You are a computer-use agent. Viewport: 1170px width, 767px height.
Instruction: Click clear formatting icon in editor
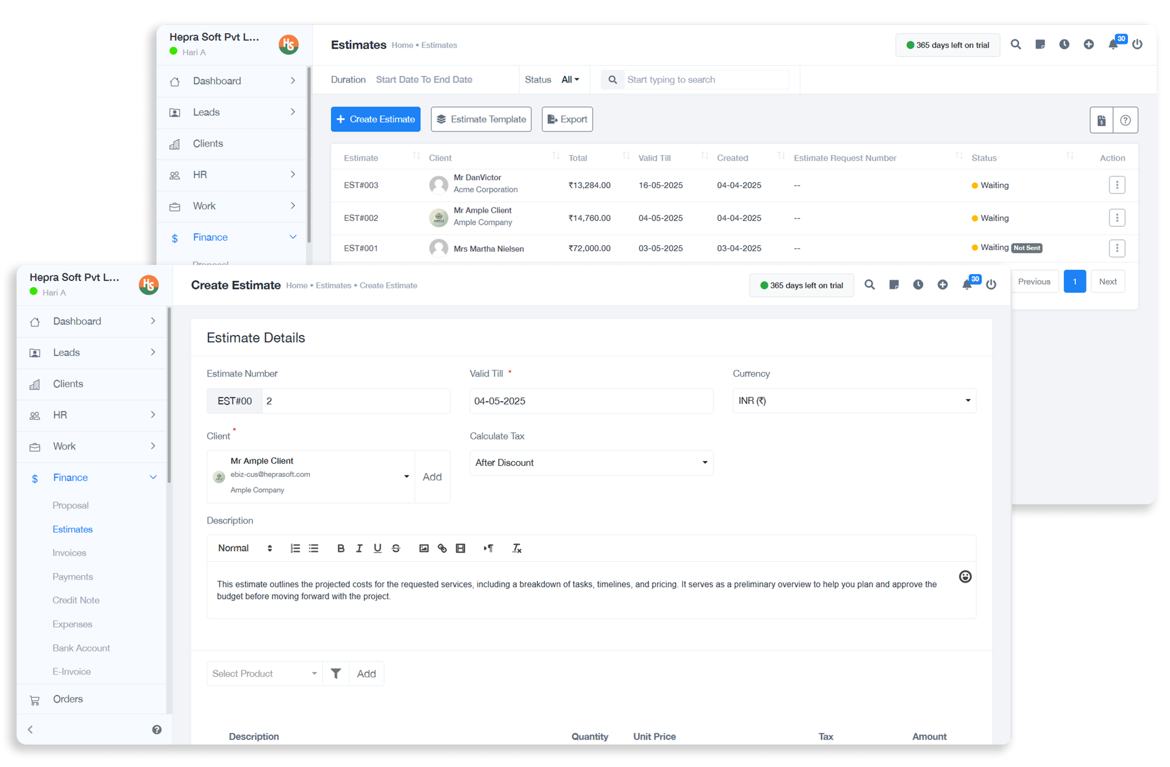(x=516, y=548)
